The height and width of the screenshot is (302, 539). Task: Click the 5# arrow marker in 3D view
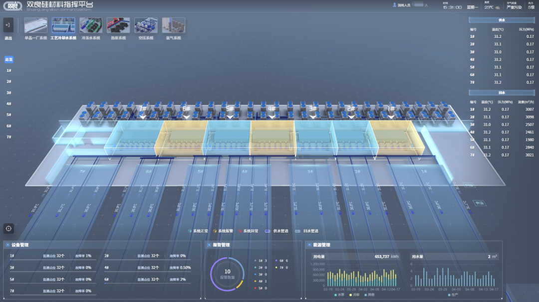[230, 117]
